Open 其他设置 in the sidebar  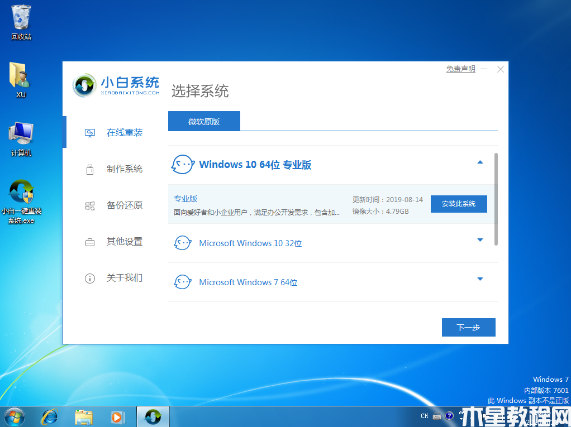coord(125,242)
